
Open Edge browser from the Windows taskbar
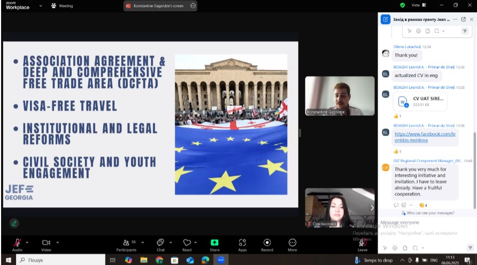click(205, 260)
